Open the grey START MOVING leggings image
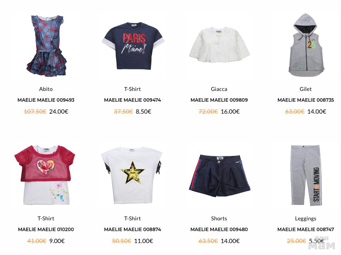The height and width of the screenshot is (255, 341). (306, 175)
